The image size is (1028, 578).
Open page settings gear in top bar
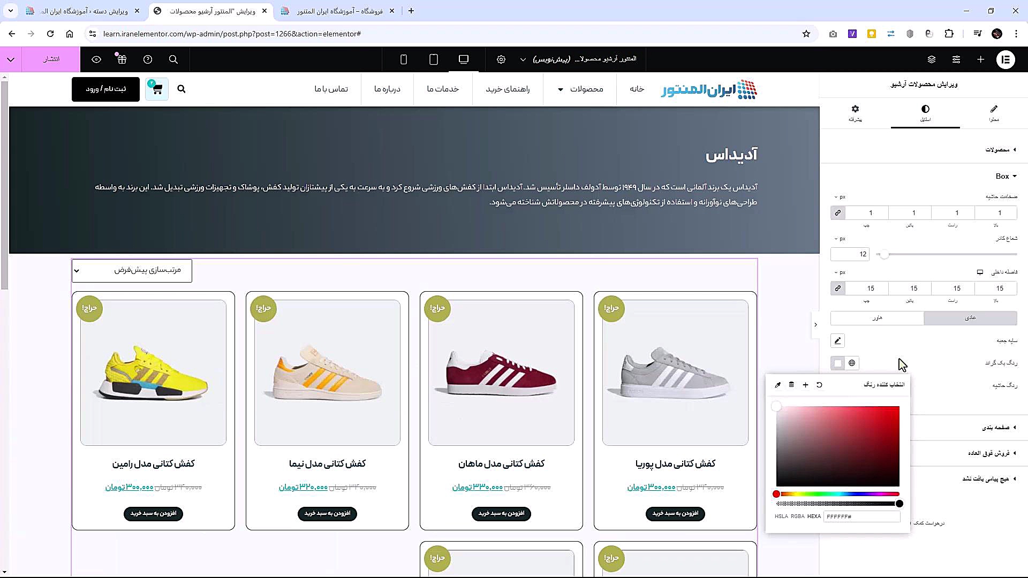[x=501, y=59]
